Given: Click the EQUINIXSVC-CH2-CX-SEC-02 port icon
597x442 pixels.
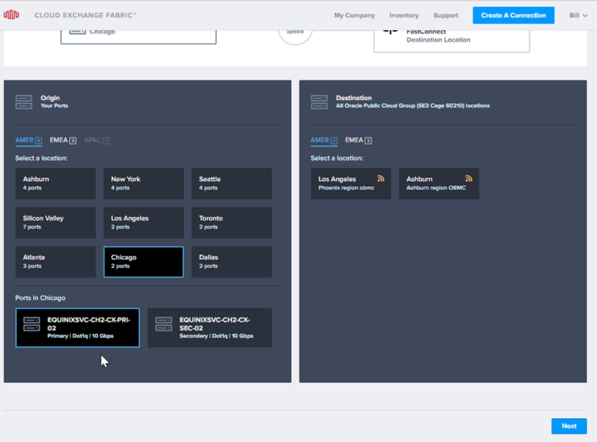Looking at the screenshot, I should 164,324.
